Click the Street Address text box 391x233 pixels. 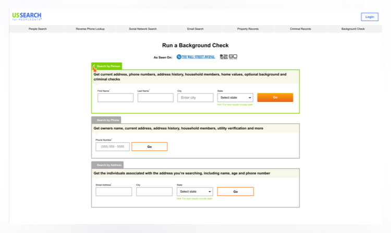point(114,192)
